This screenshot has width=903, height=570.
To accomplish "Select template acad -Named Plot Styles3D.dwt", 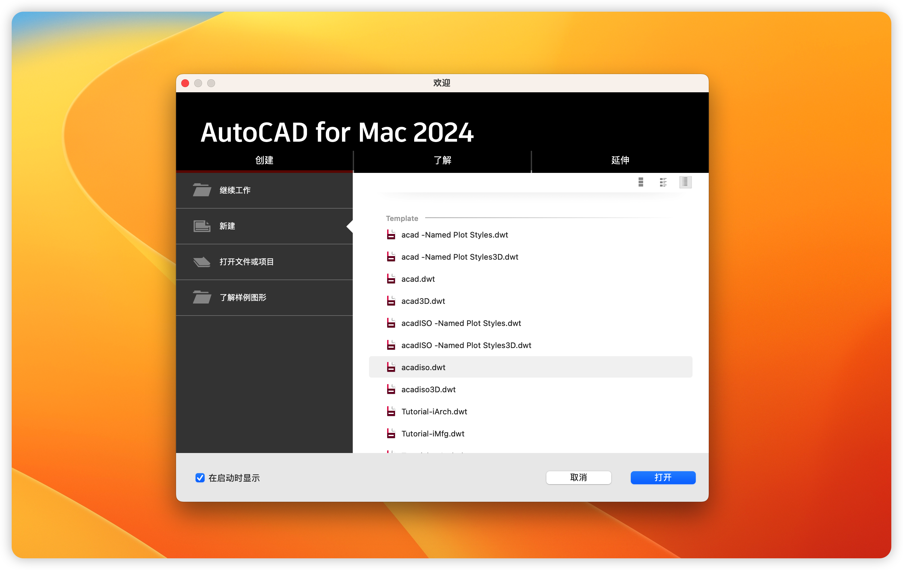I will tap(531, 257).
